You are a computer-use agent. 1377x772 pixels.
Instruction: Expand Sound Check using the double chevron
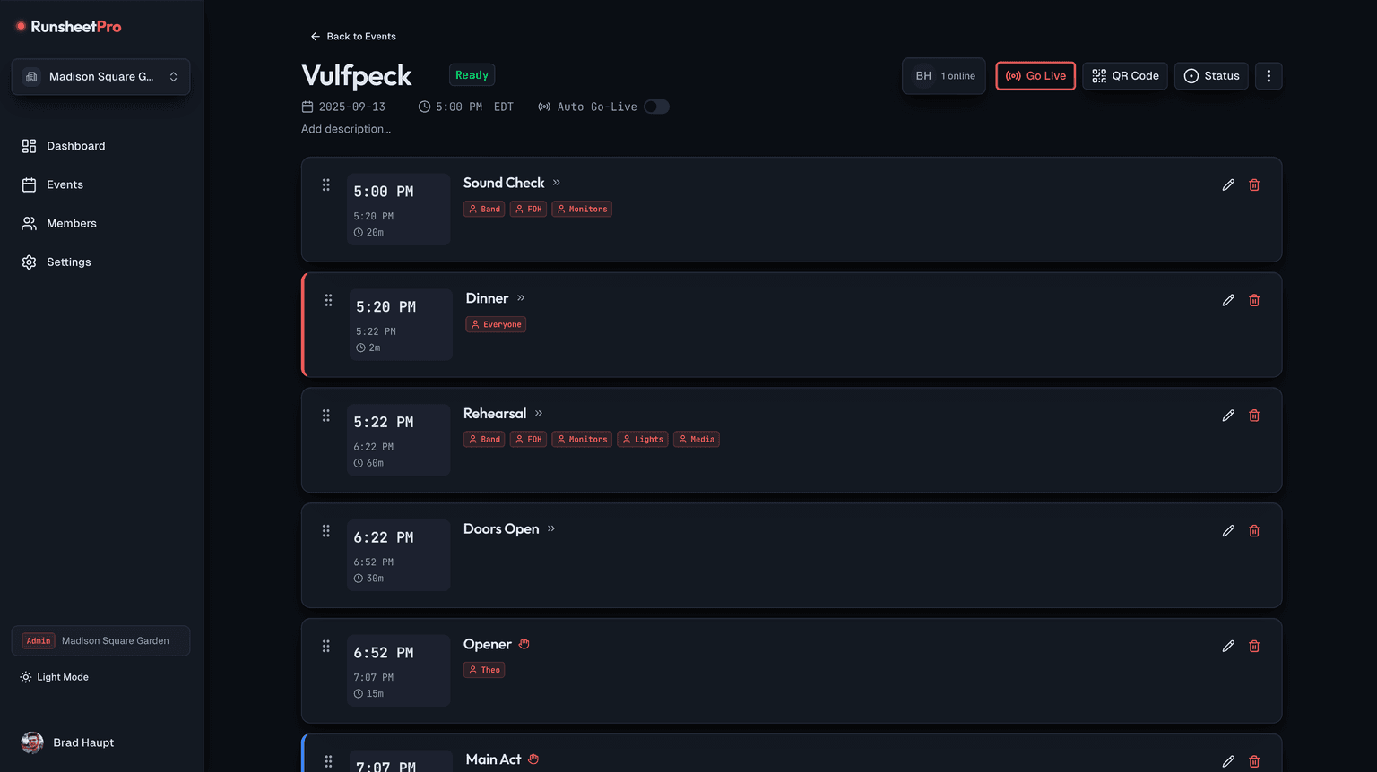[x=557, y=183]
